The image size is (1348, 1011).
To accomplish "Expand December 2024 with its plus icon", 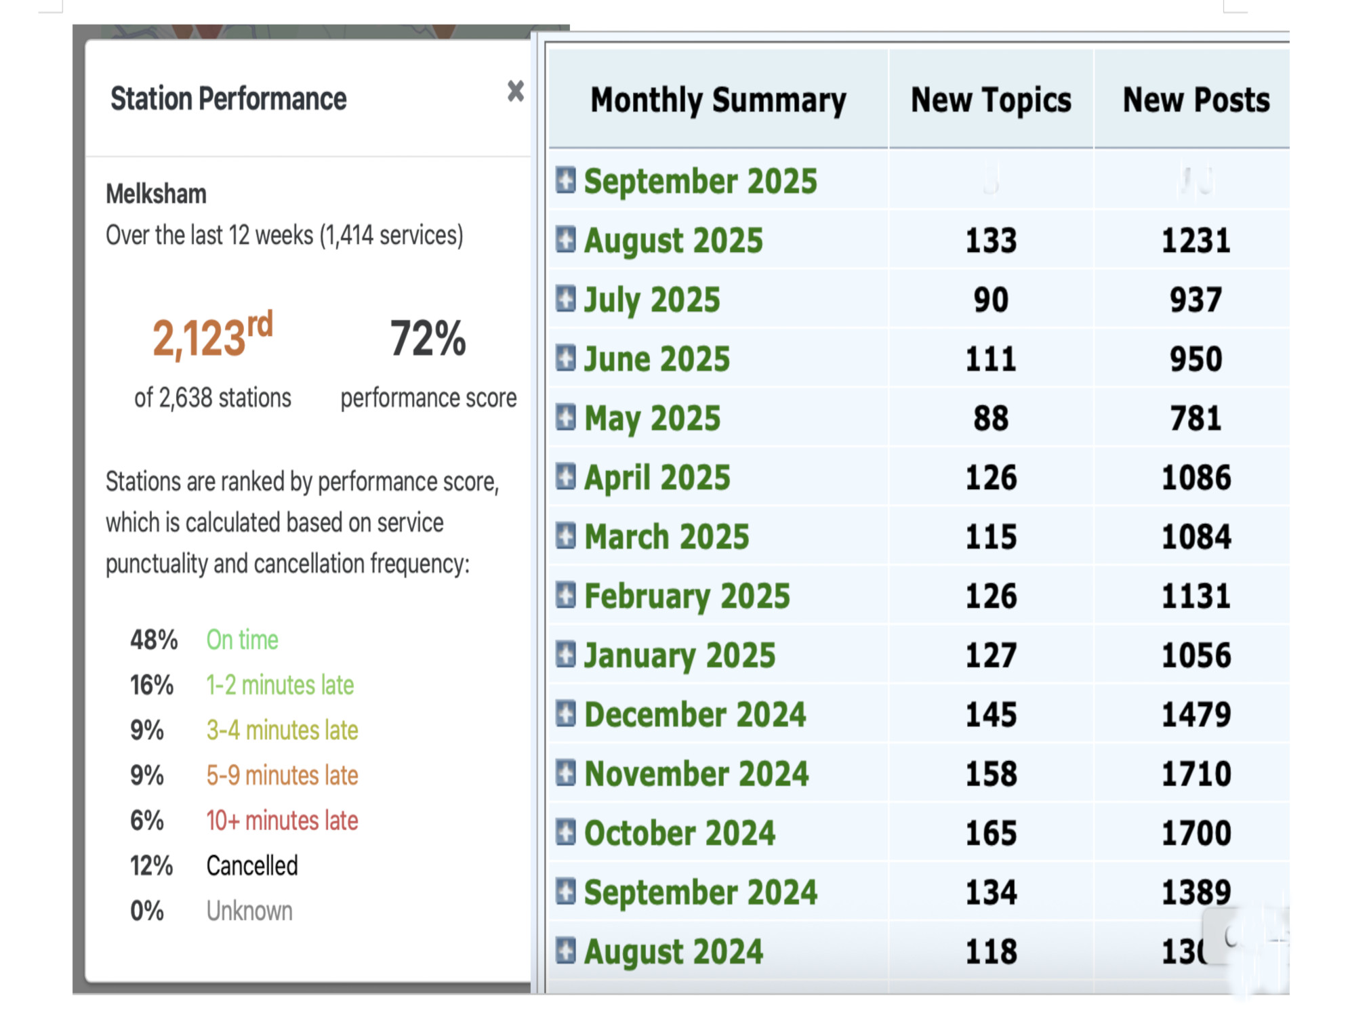I will click(565, 714).
